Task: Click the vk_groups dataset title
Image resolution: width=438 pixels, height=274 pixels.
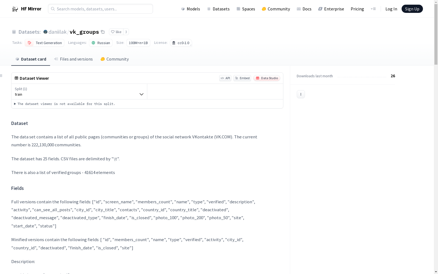Action: pyautogui.click(x=84, y=32)
